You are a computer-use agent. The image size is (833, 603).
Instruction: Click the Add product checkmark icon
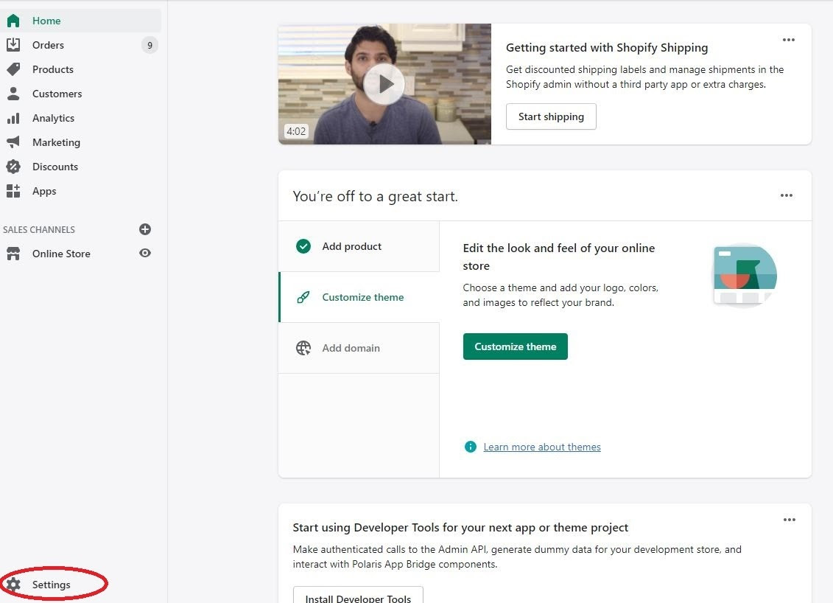(x=303, y=246)
